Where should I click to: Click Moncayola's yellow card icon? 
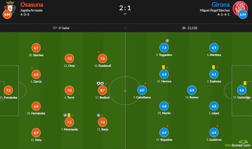pyautogui.click(x=69, y=115)
